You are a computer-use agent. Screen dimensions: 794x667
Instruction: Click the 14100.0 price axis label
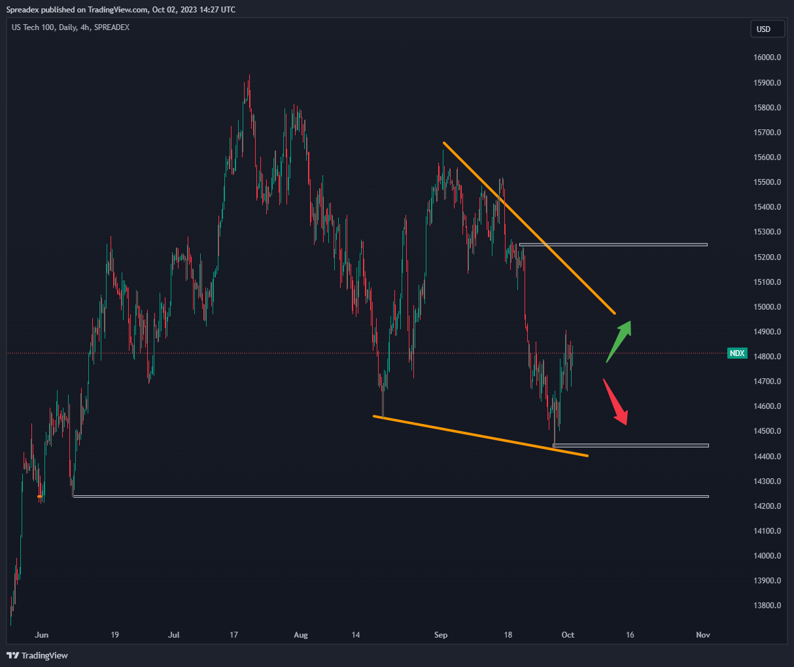[x=767, y=531]
